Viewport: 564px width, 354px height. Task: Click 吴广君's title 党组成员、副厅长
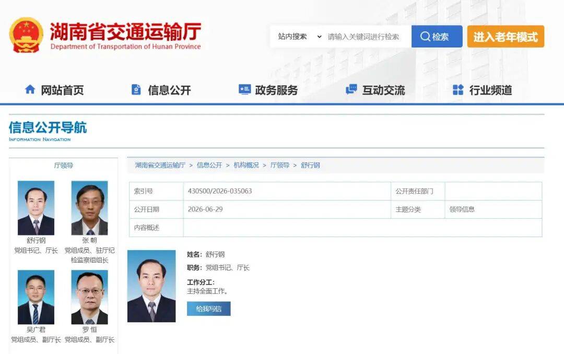click(x=36, y=339)
